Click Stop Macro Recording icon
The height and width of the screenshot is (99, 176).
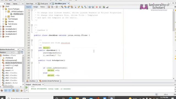coord(100,7)
